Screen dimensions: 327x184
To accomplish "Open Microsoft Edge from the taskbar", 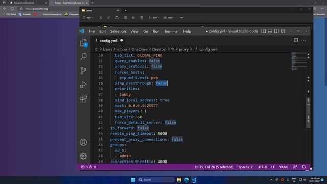I will [x=186, y=180].
